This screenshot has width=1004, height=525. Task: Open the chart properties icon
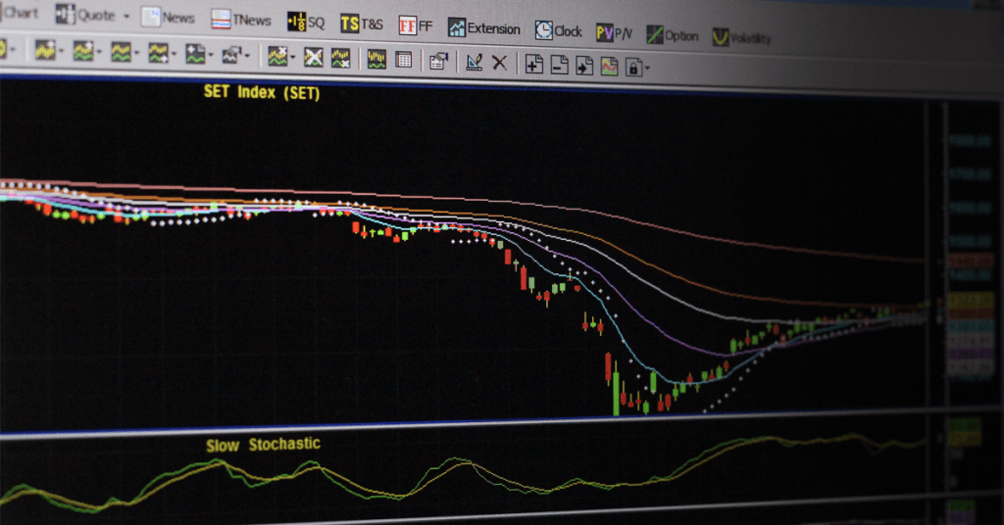click(438, 62)
